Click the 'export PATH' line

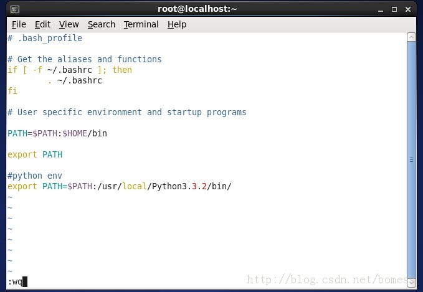(35, 155)
